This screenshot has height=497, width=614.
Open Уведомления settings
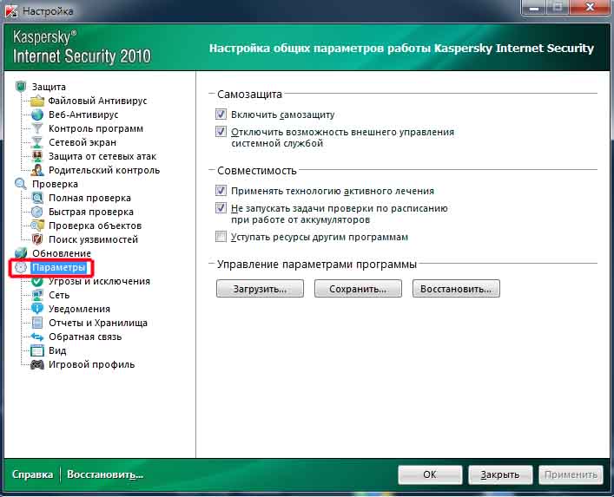click(79, 309)
